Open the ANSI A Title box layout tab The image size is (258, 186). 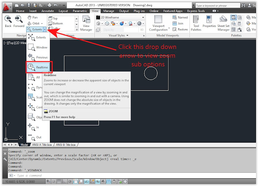[42, 145]
